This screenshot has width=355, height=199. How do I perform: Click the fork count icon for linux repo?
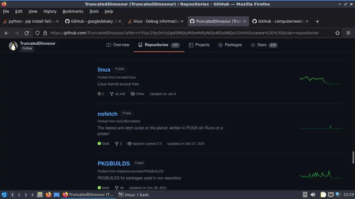point(112,94)
